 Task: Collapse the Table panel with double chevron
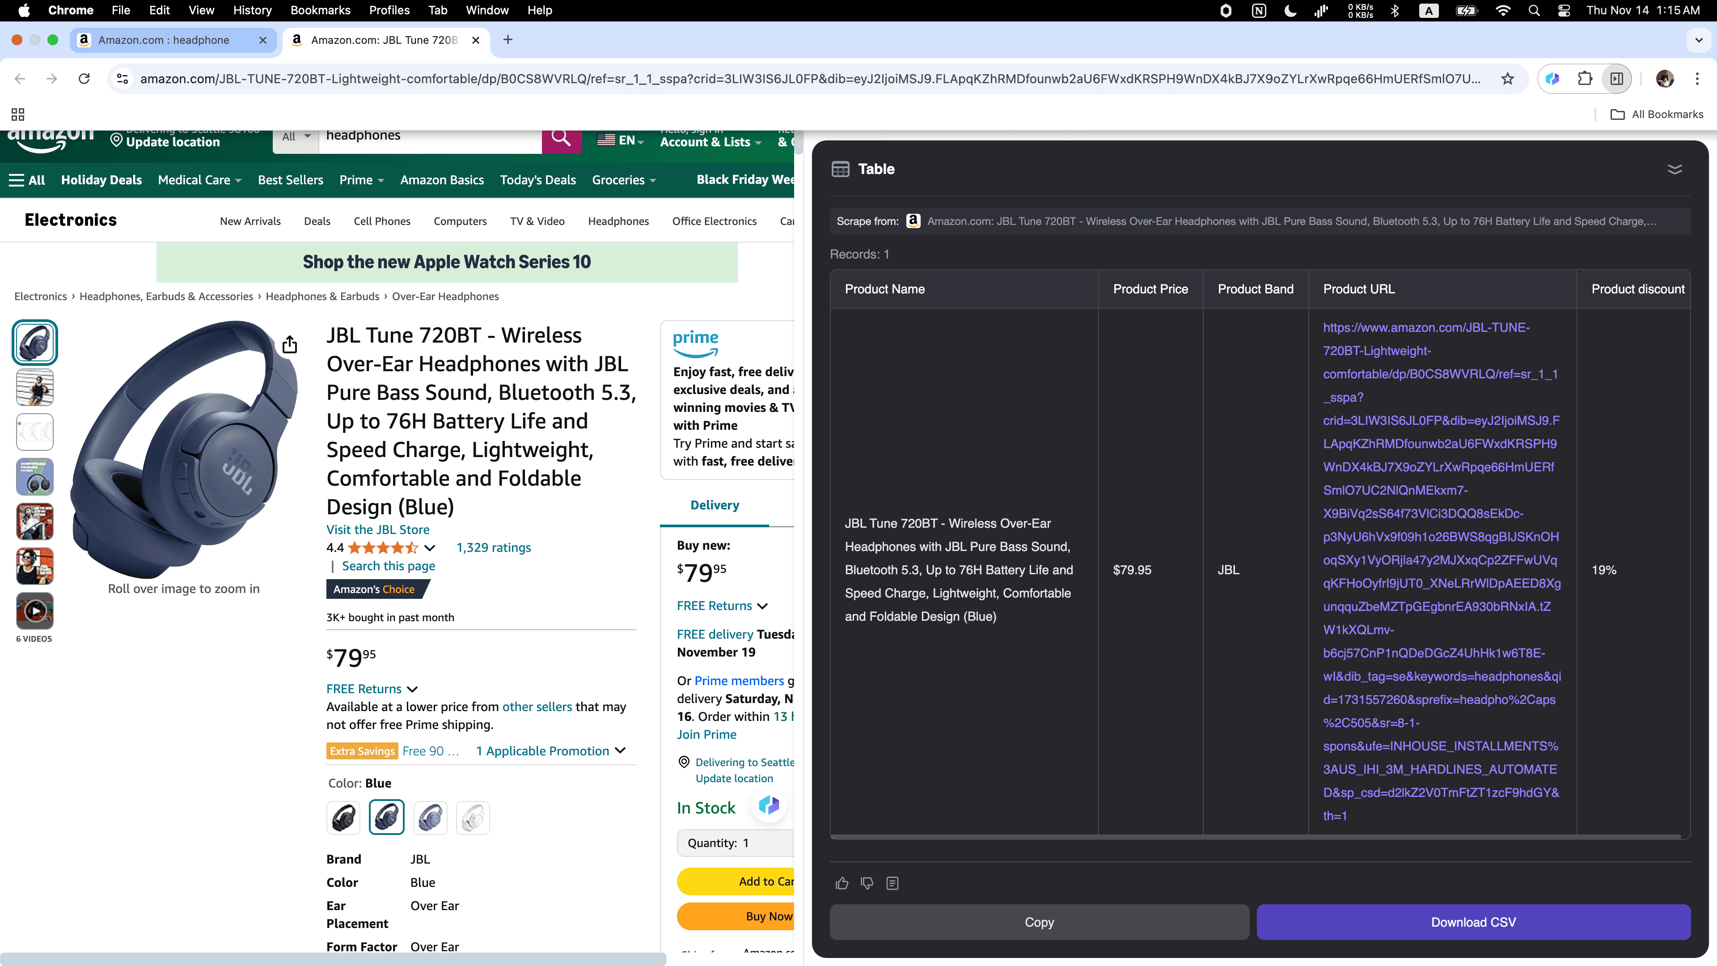[1675, 169]
